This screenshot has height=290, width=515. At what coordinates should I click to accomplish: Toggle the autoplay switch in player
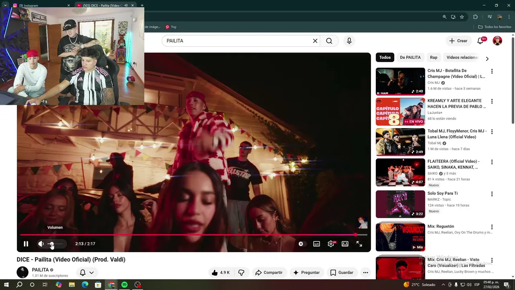tap(301, 244)
